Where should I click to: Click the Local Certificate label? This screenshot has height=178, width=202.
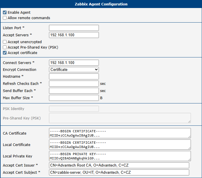17,145
